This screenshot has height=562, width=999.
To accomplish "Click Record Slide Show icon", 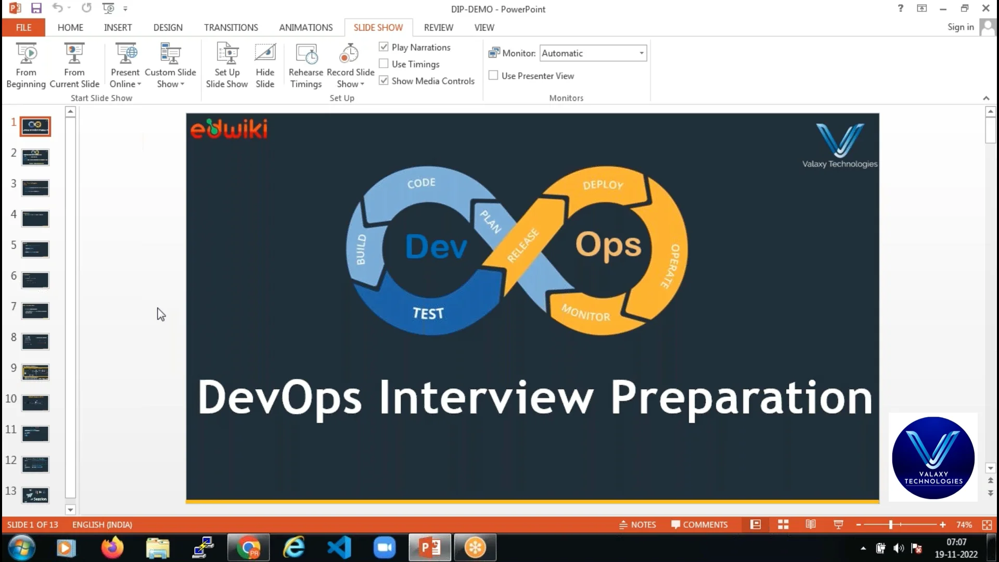I will [x=349, y=54].
